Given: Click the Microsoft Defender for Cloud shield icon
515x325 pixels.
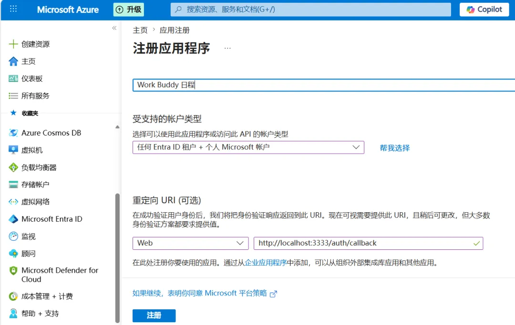Looking at the screenshot, I should pyautogui.click(x=13, y=271).
